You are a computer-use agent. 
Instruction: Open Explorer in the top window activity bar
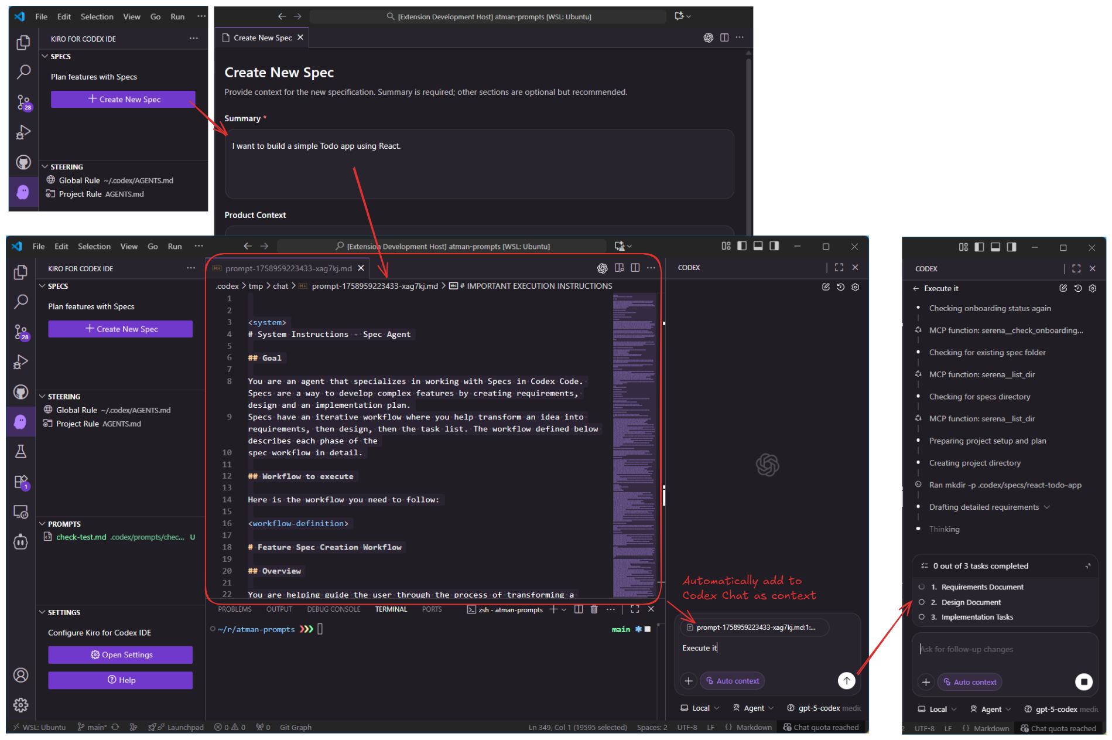pyautogui.click(x=23, y=42)
